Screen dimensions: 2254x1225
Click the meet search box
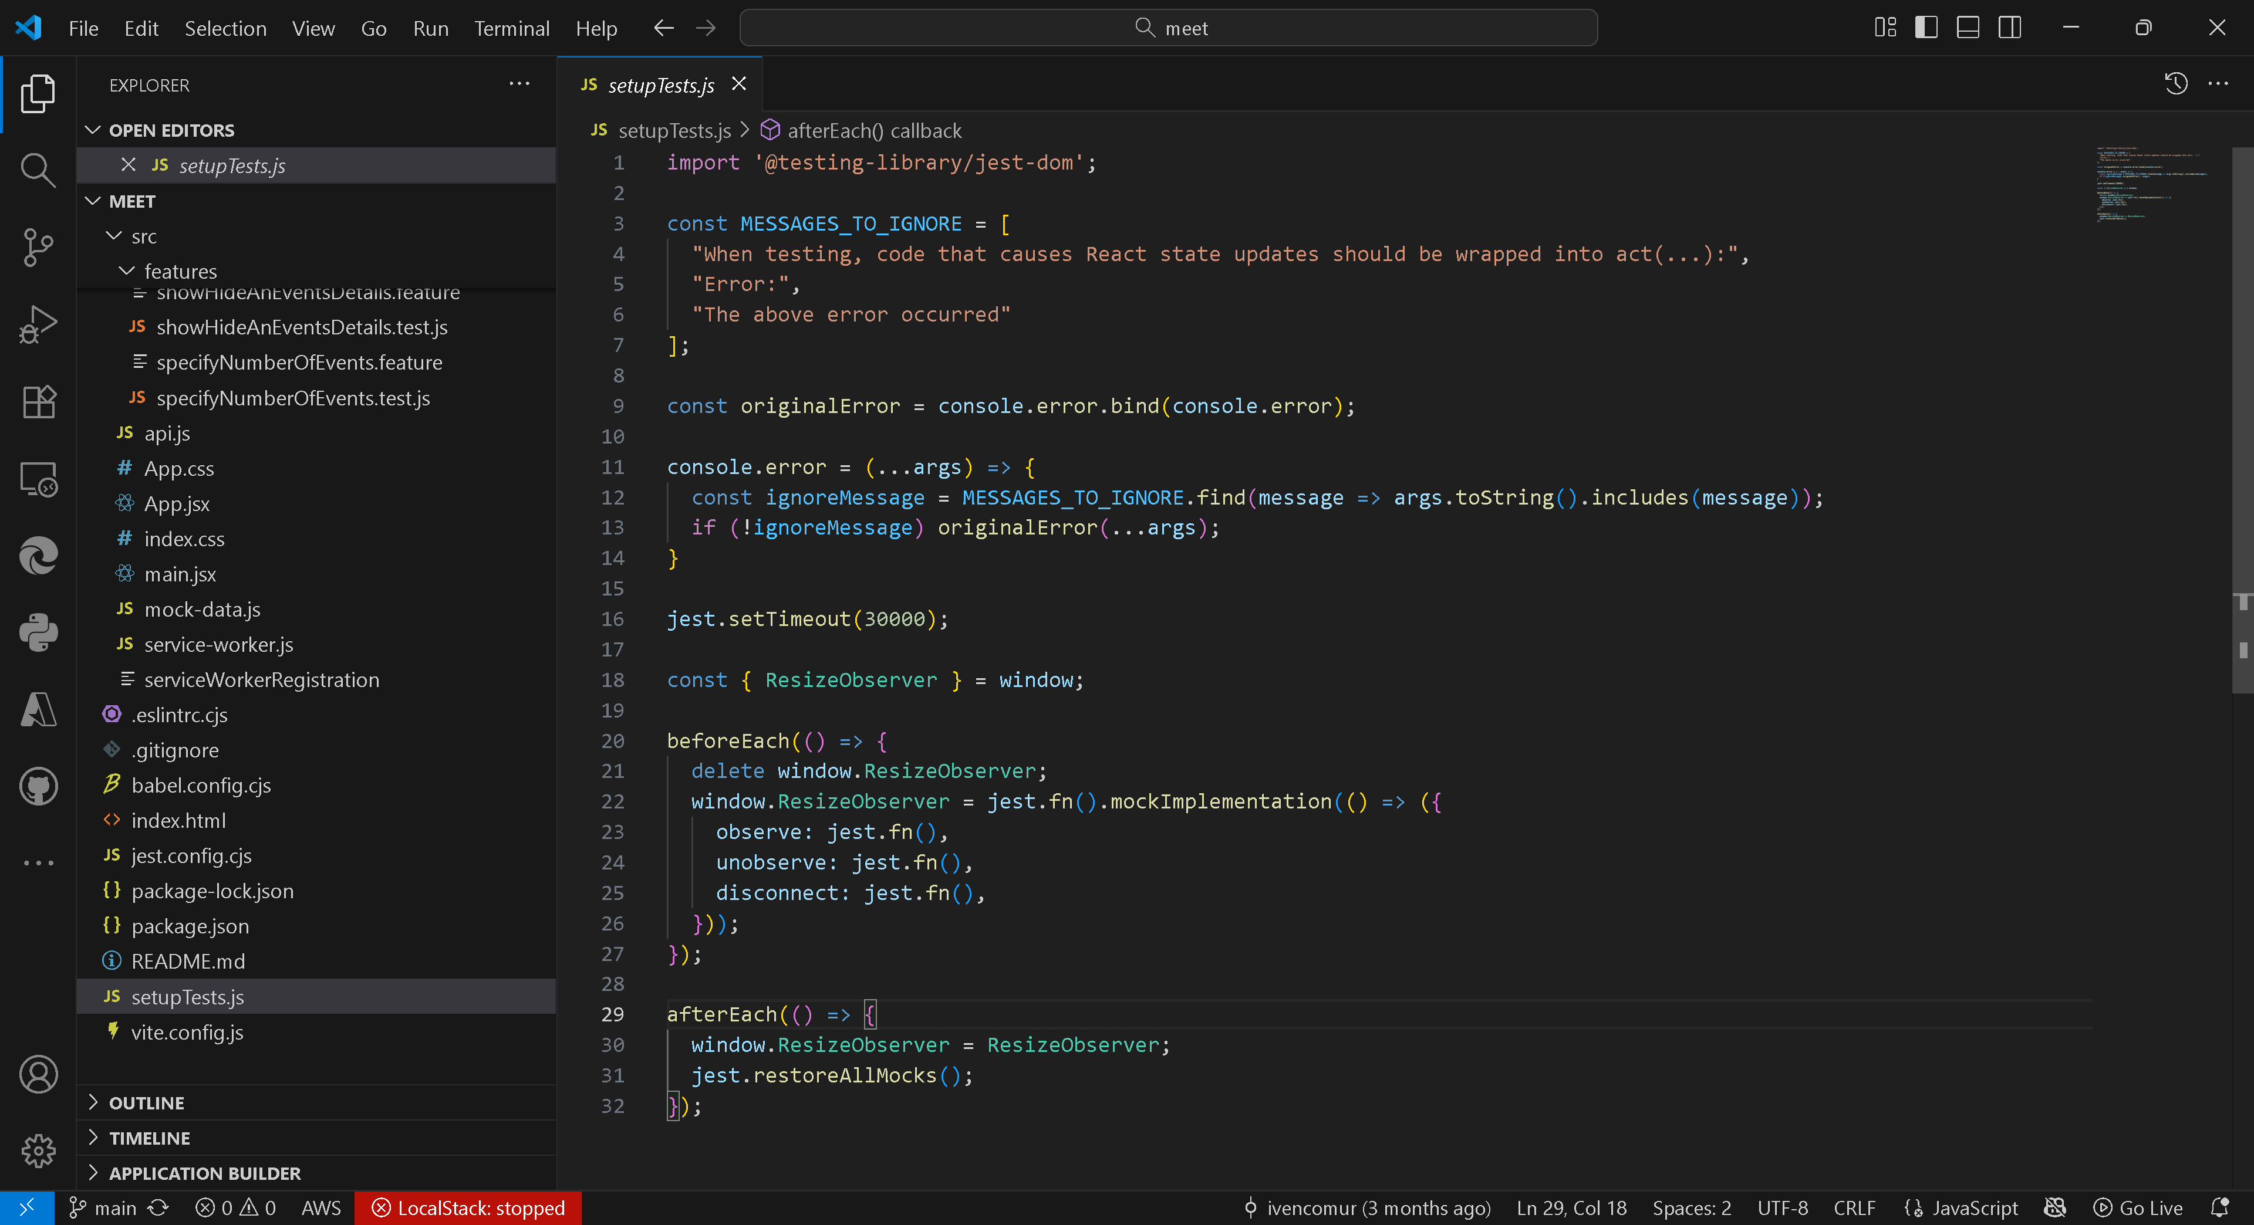coord(1169,27)
